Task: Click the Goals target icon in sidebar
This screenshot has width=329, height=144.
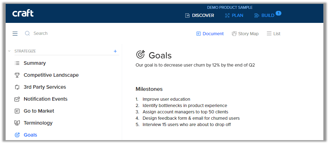Action: (17, 135)
